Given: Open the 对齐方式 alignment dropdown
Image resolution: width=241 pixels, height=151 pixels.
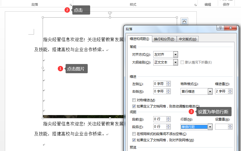Looking at the screenshot, I should (175, 55).
